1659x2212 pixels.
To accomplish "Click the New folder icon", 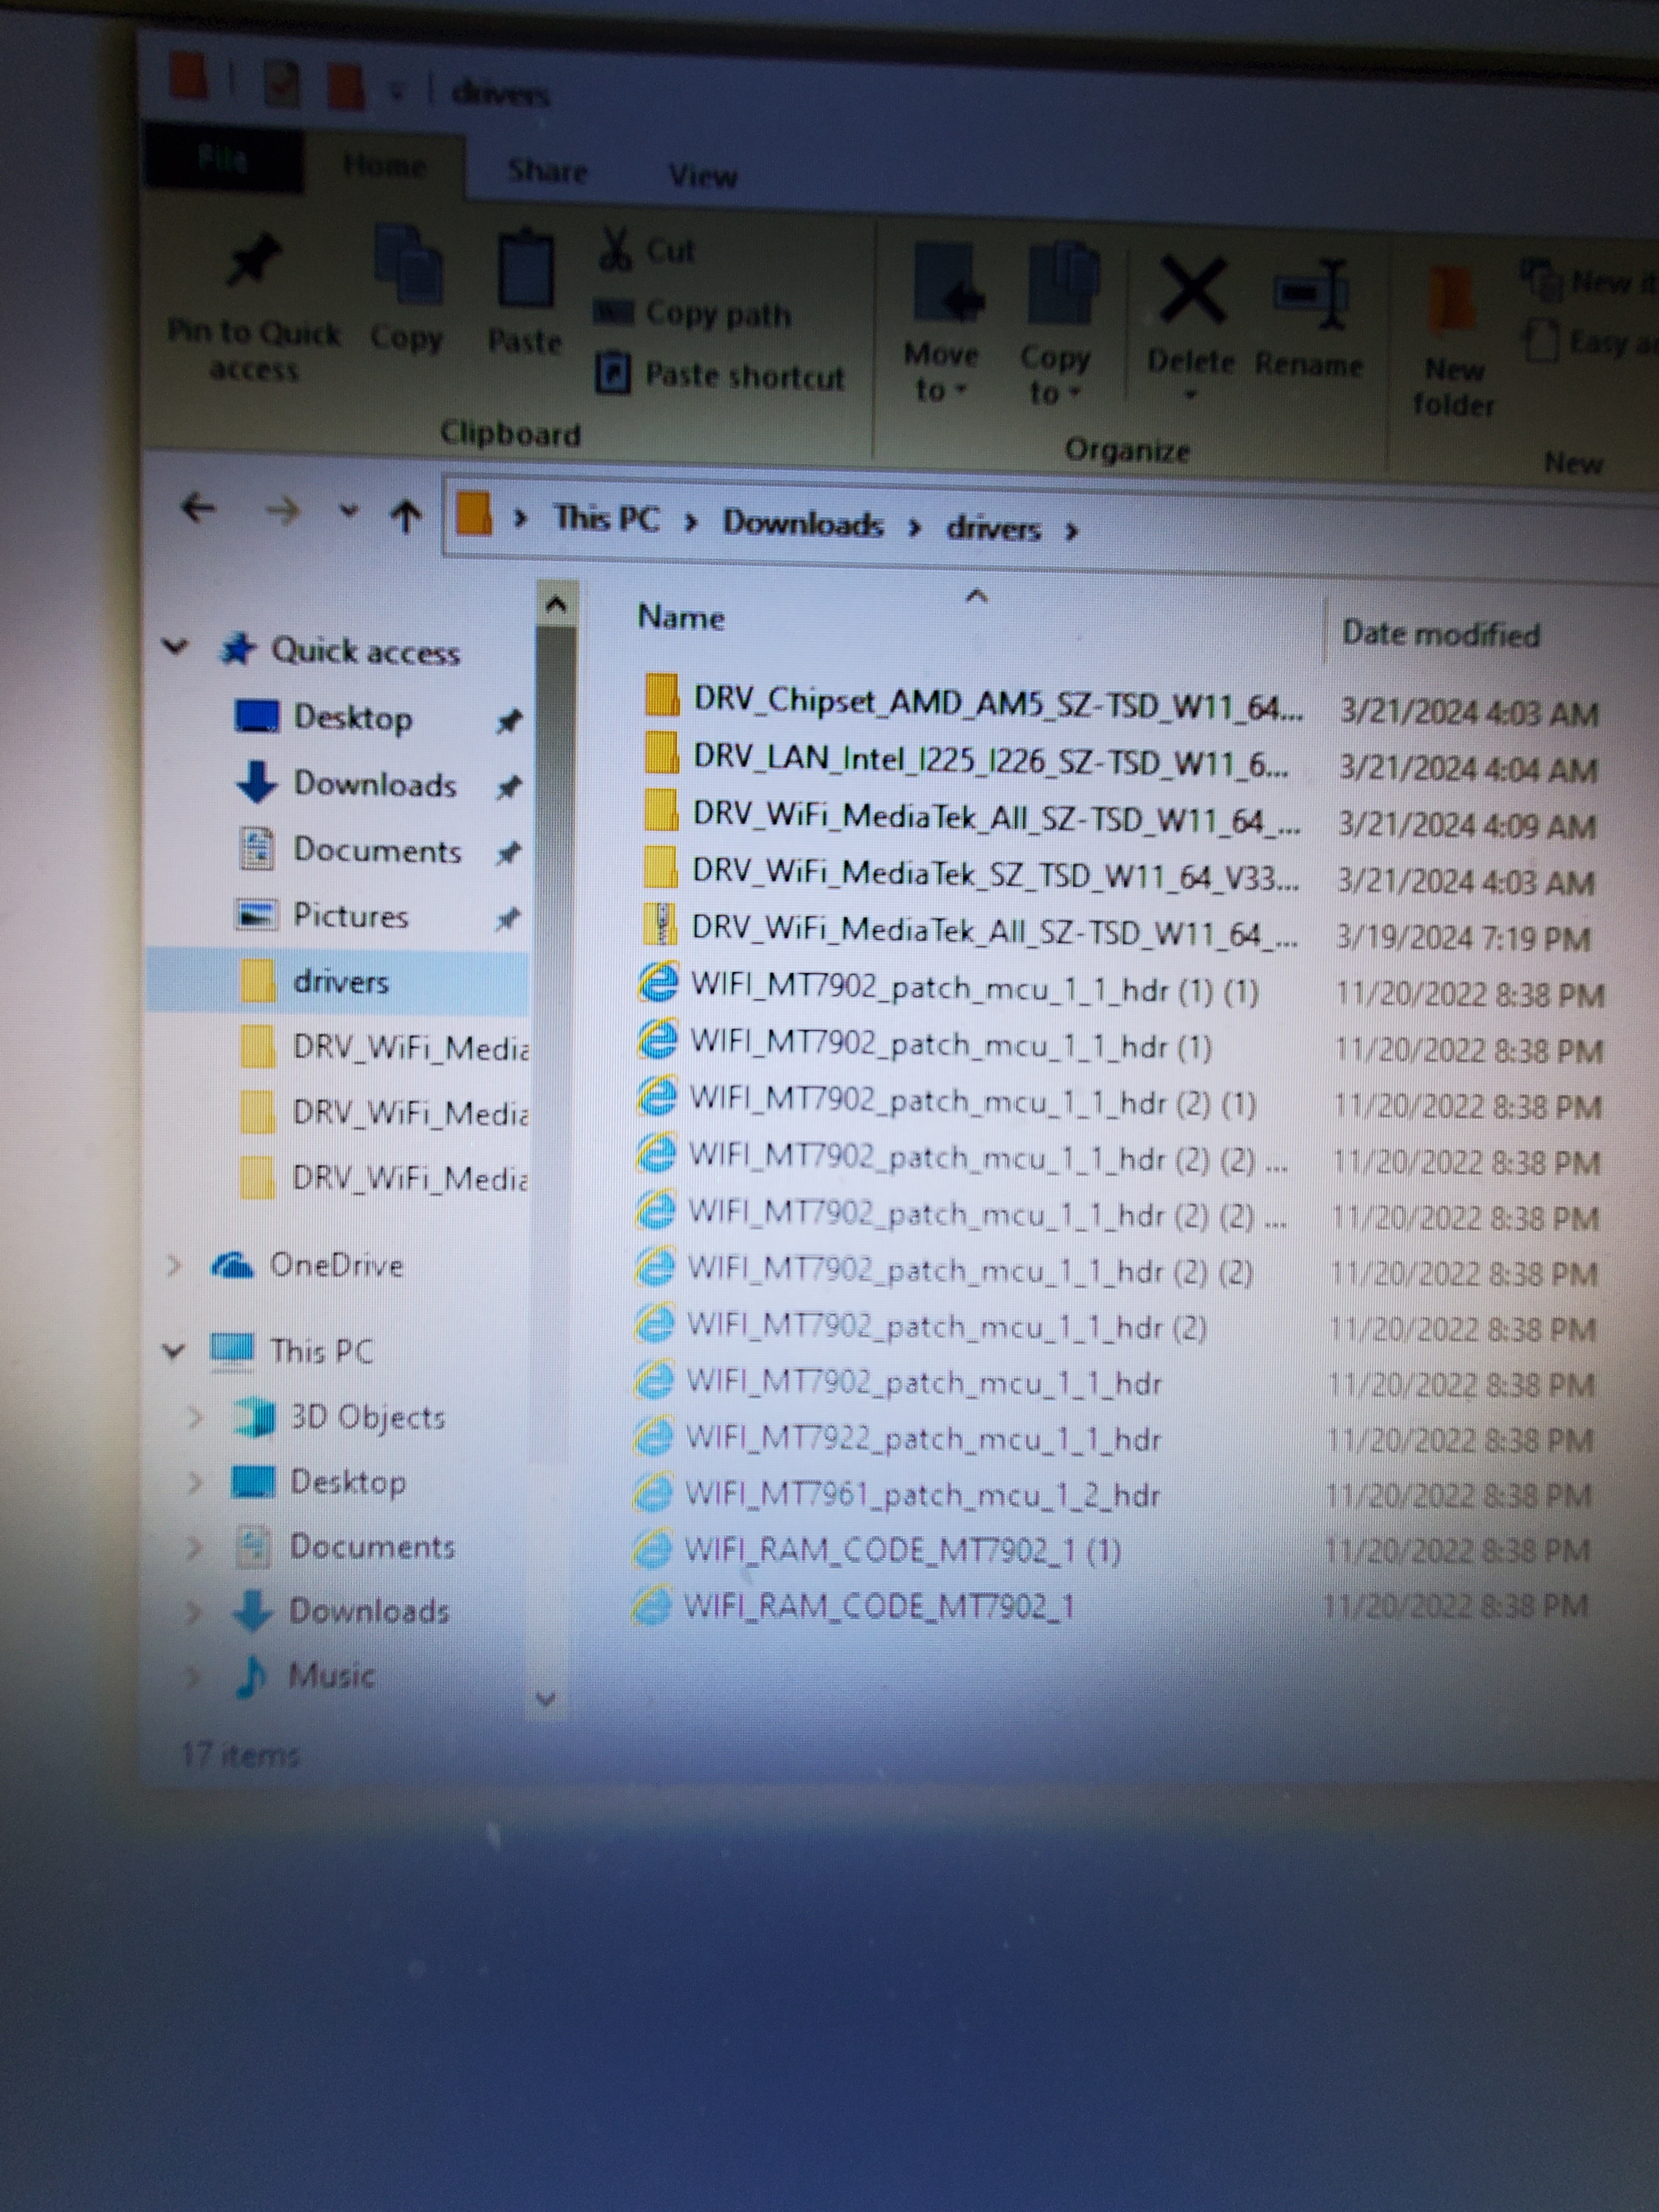I will pos(1451,301).
